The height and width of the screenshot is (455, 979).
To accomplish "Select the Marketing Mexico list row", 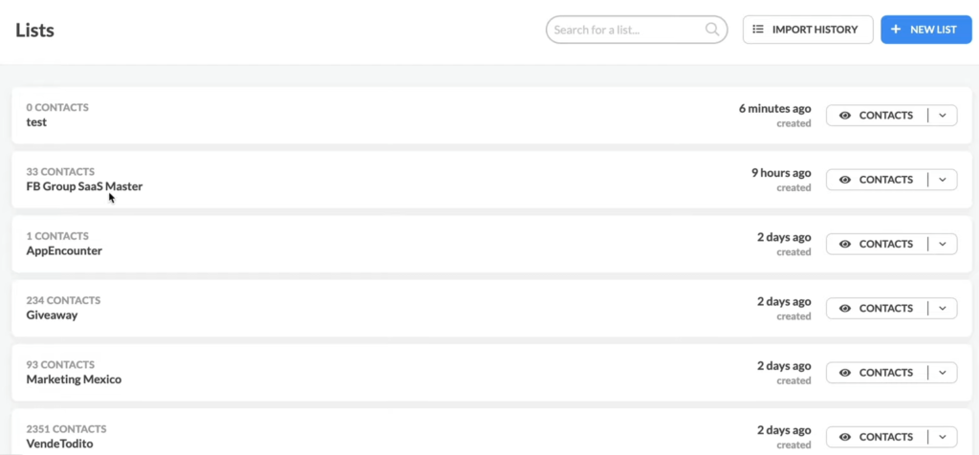I will (492, 373).
